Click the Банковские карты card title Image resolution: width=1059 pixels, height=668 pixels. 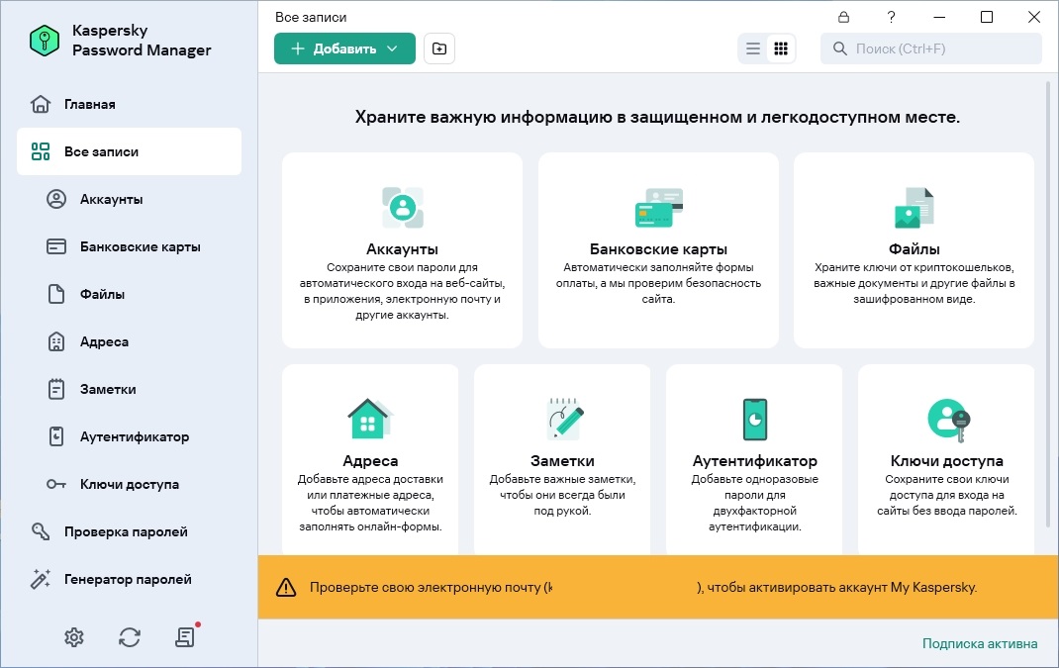click(658, 249)
